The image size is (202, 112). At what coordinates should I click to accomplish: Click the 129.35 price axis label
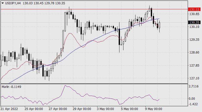pyautogui.click(x=194, y=40)
